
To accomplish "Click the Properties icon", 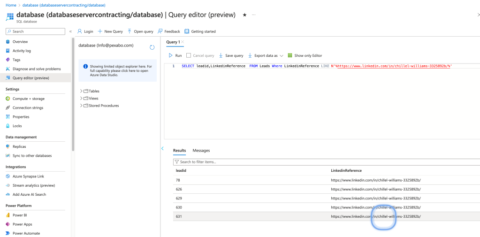I will point(8,117).
